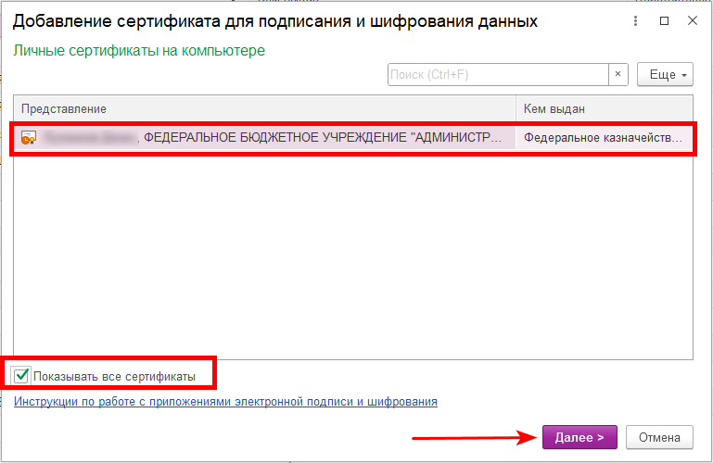The image size is (713, 463).
Task: Clear the search field with the × button
Action: (x=618, y=74)
